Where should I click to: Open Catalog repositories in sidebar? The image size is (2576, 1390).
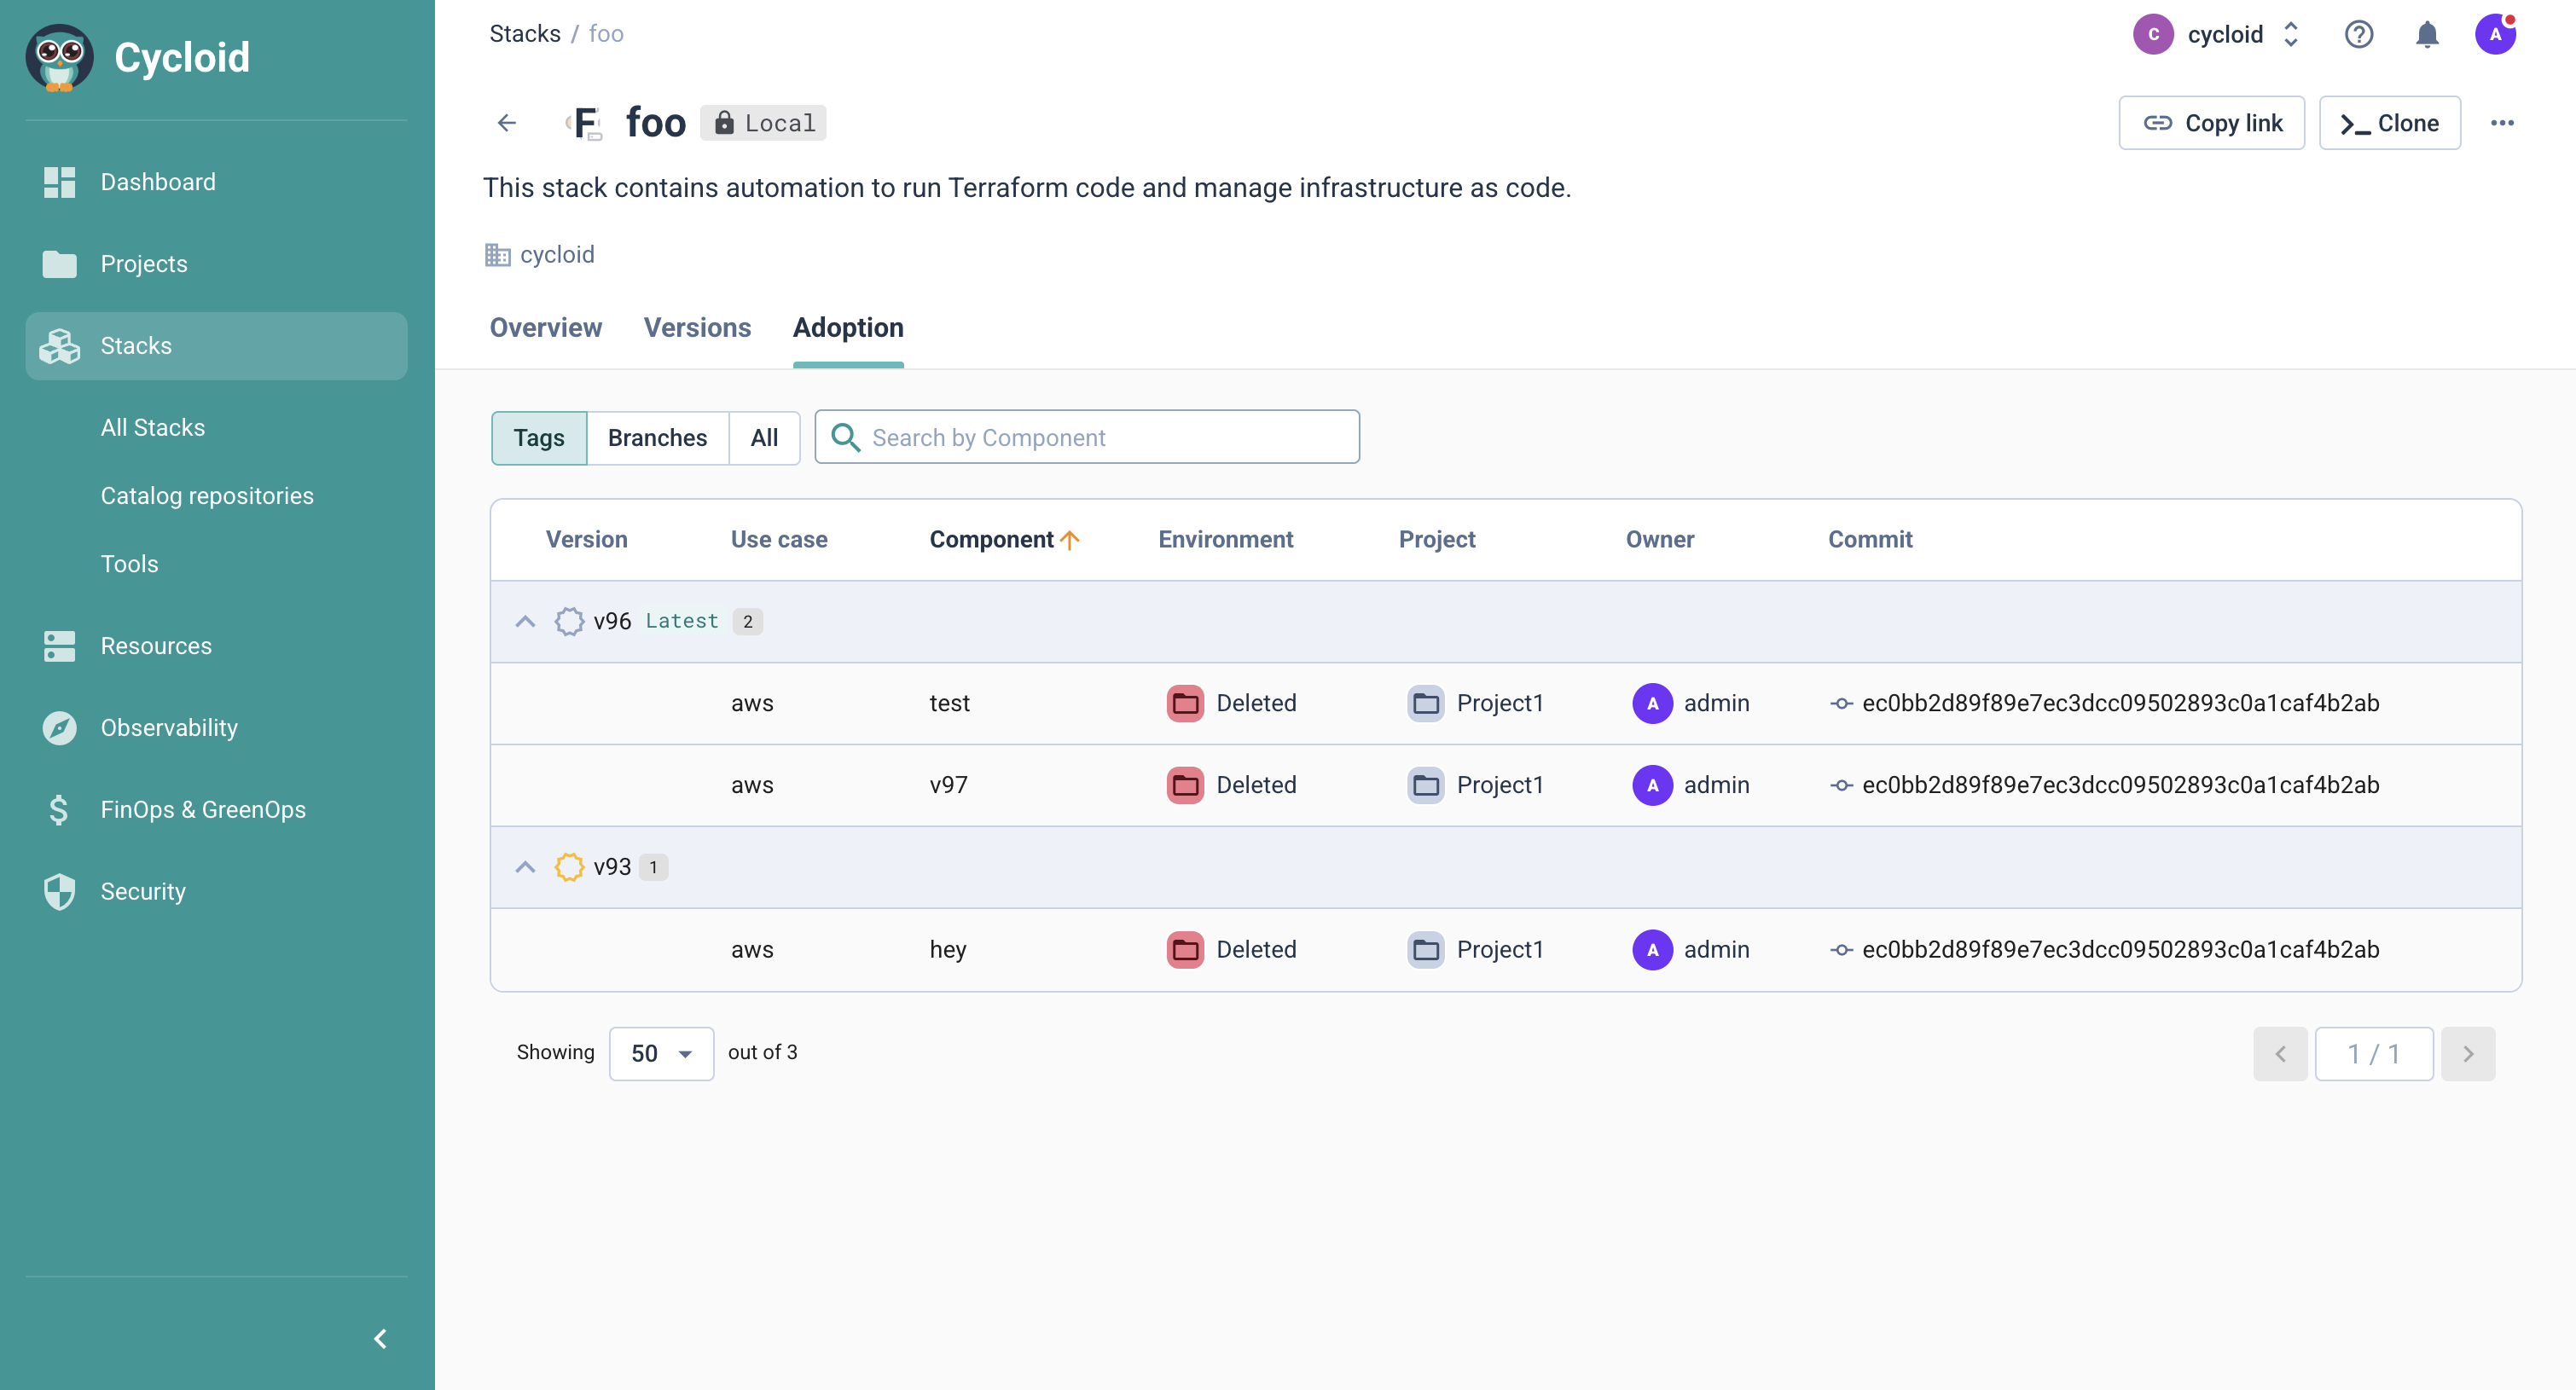pos(207,495)
